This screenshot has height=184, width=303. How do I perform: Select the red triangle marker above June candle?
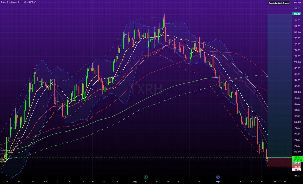[x=34, y=69]
